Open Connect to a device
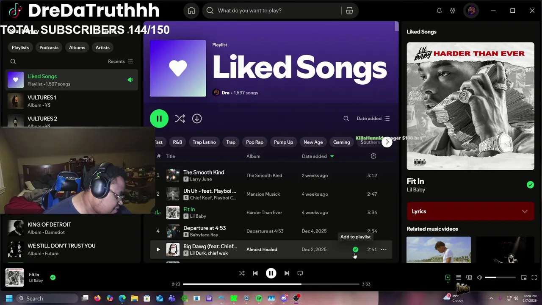 pos(469,277)
